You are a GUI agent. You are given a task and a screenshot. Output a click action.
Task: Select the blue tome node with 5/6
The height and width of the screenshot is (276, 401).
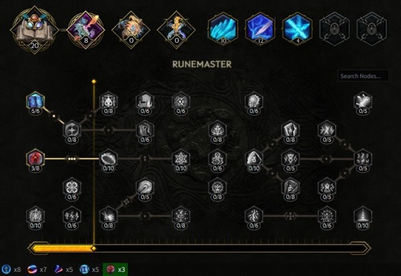35,102
